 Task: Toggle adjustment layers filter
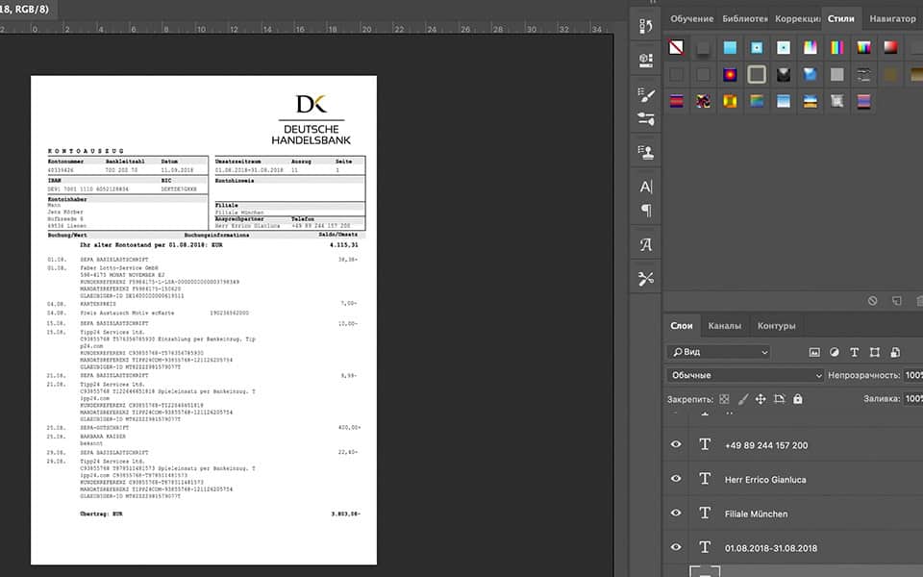pos(835,352)
